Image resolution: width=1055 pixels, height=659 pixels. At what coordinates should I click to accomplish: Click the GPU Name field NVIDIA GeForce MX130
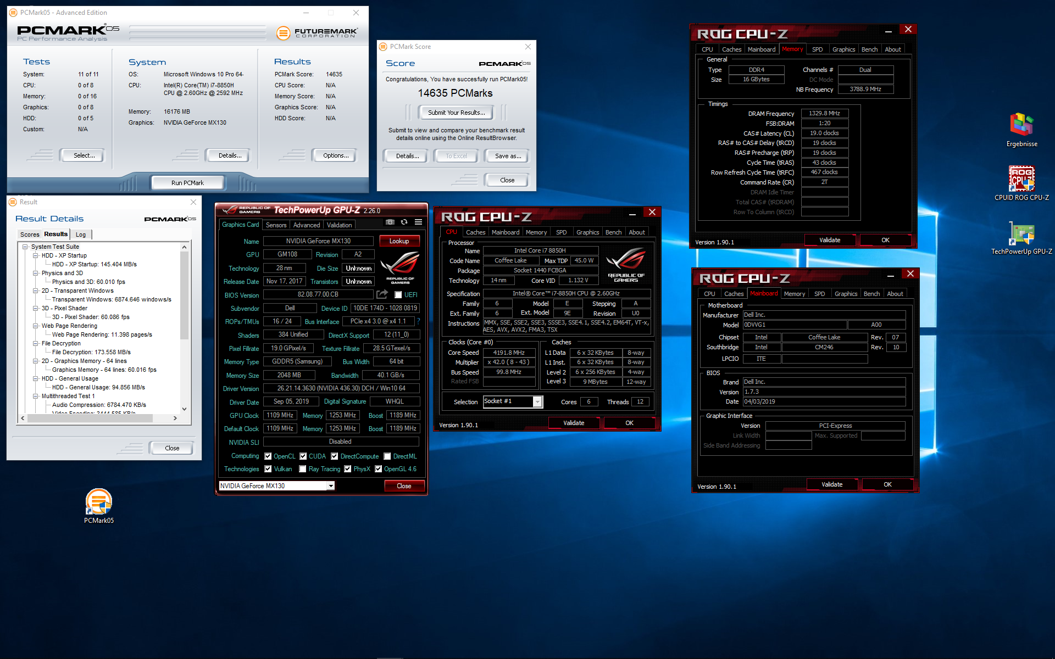(x=318, y=241)
